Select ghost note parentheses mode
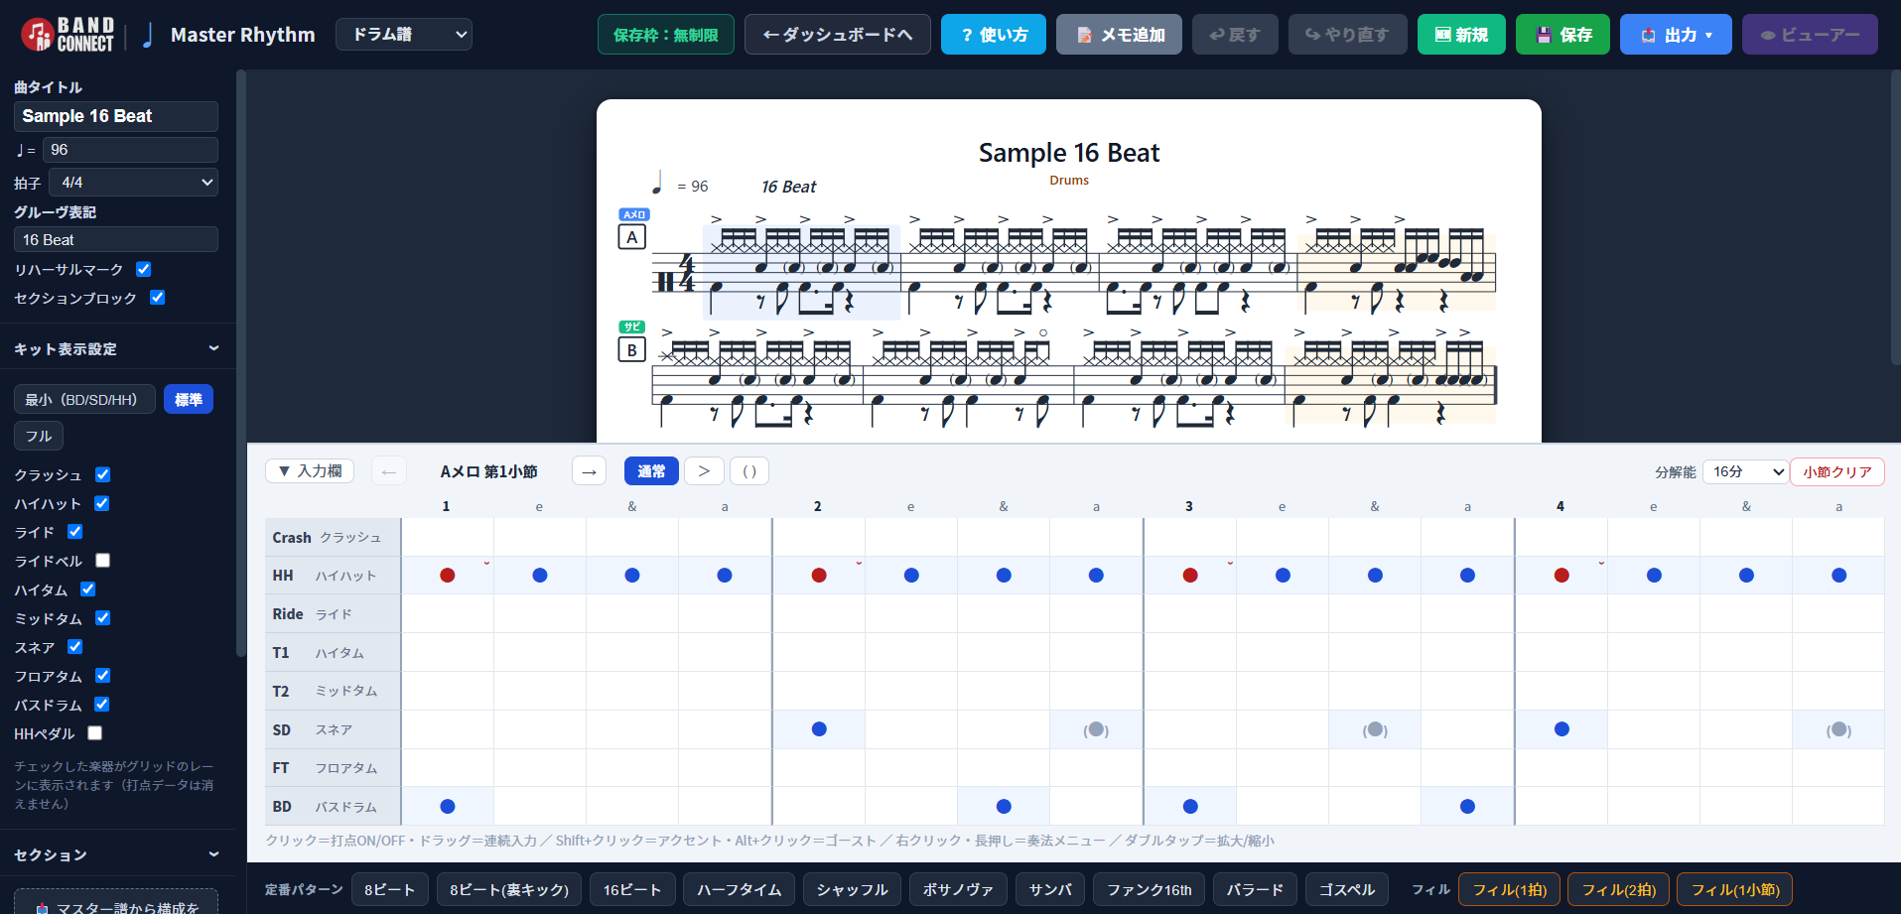Viewport: 1901px width, 914px height. (749, 471)
